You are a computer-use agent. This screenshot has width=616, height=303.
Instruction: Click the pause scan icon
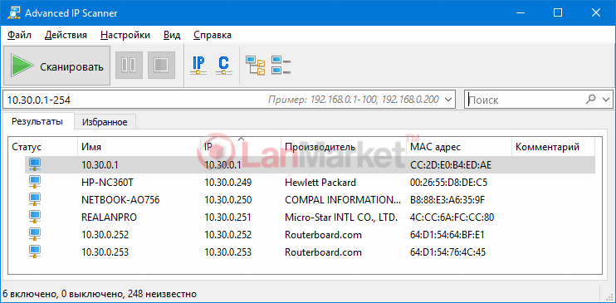click(x=129, y=65)
